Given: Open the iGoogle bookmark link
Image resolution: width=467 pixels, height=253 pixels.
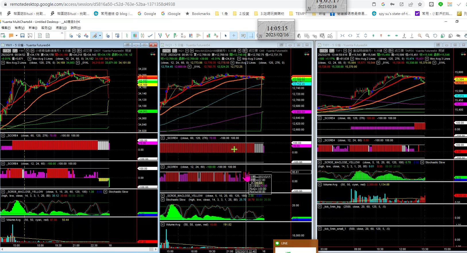Looking at the screenshot, I should click(x=171, y=13).
